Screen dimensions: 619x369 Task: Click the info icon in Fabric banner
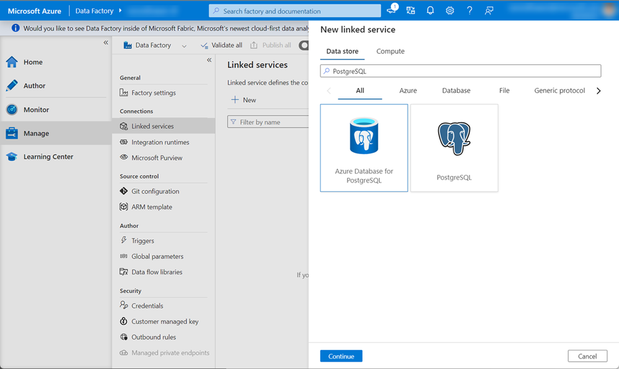15,28
